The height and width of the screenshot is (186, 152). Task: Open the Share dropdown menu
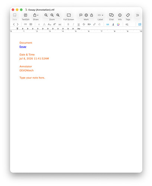pyautogui.click(x=36, y=15)
